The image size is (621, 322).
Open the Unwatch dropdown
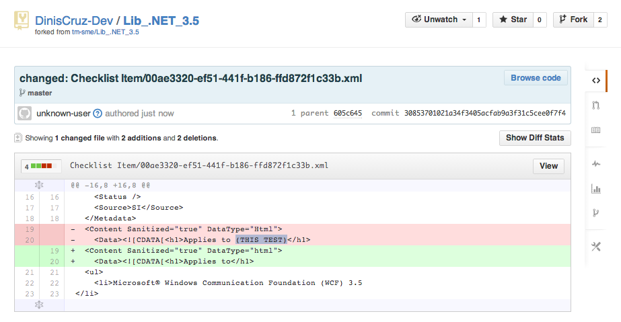click(439, 19)
